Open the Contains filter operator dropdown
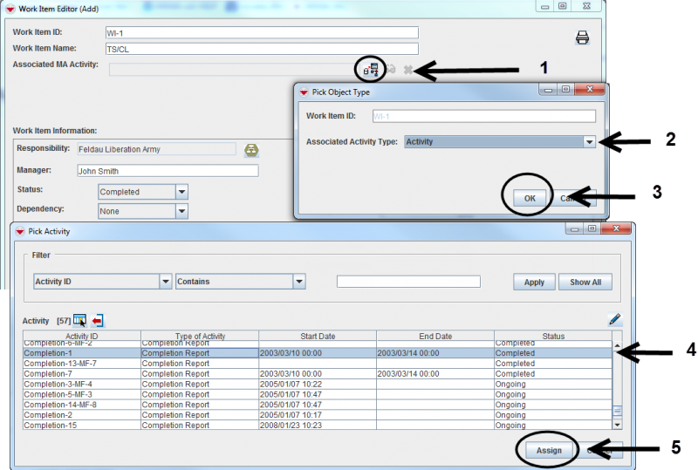698x470 pixels. pyautogui.click(x=298, y=282)
